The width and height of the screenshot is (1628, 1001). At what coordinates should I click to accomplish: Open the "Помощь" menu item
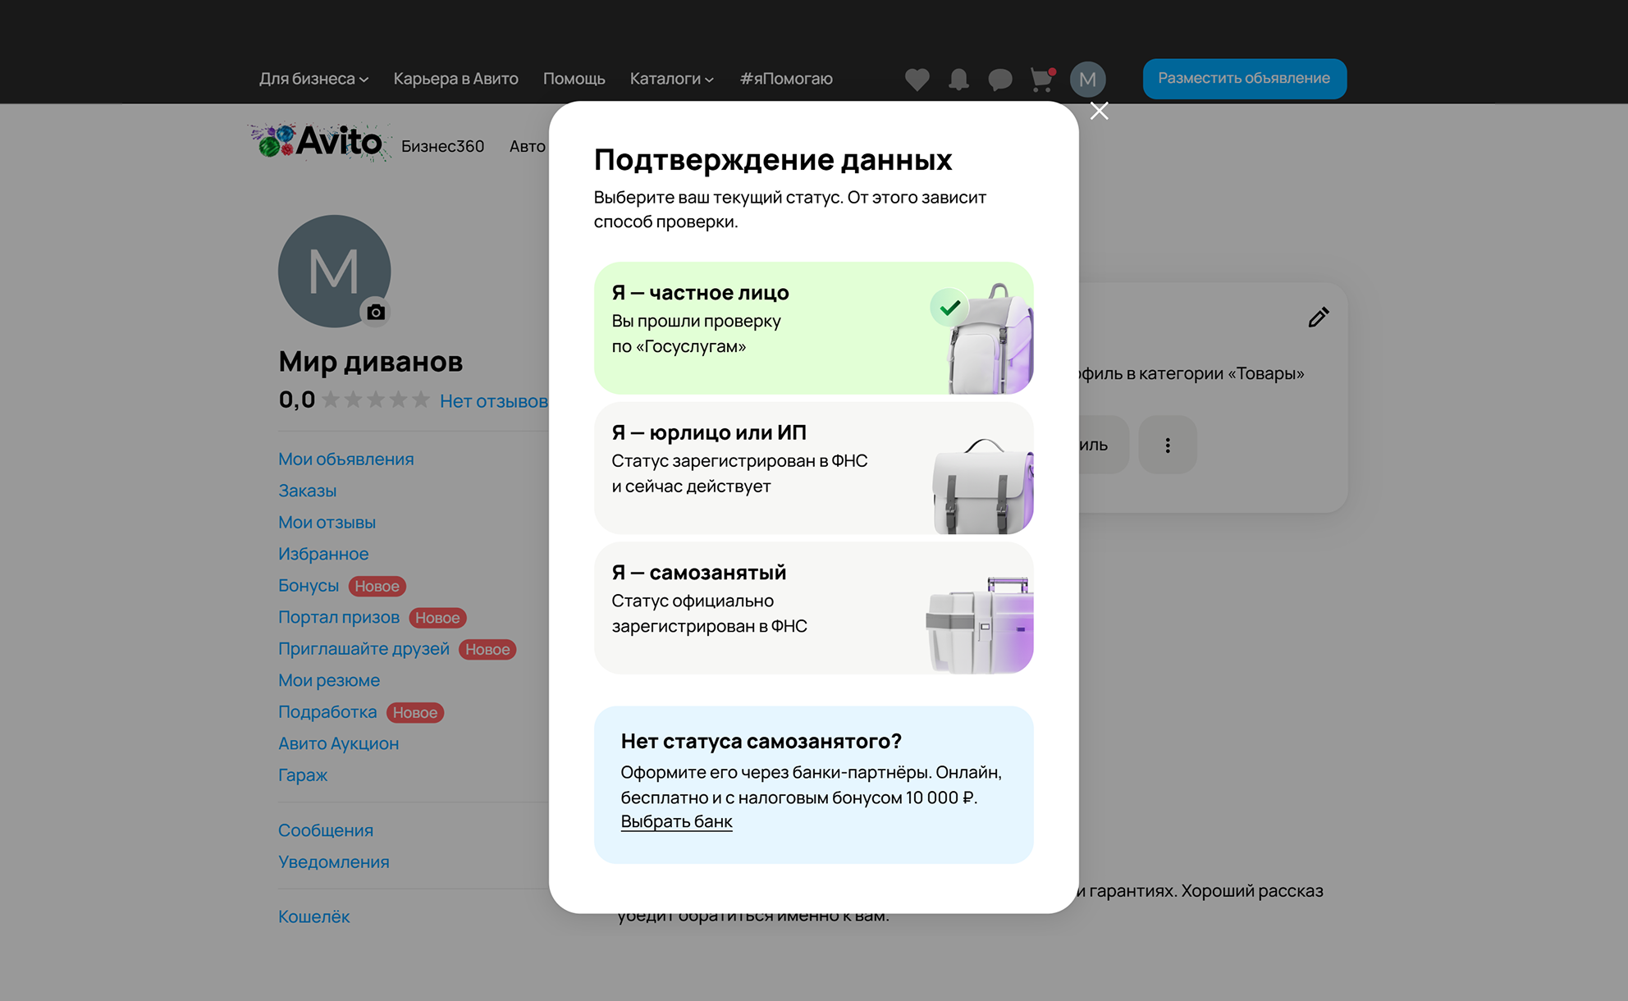574,79
